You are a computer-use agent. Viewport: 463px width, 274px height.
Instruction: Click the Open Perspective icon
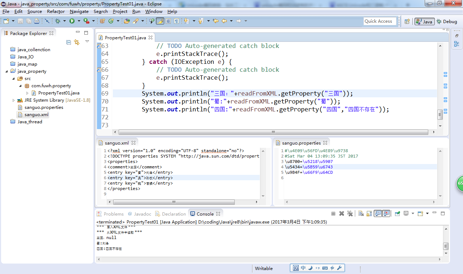pyautogui.click(x=407, y=21)
